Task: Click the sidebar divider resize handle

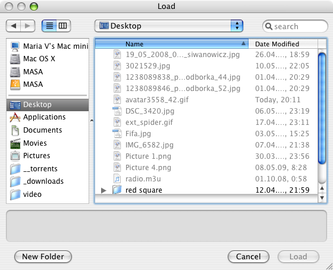Action: point(92,121)
